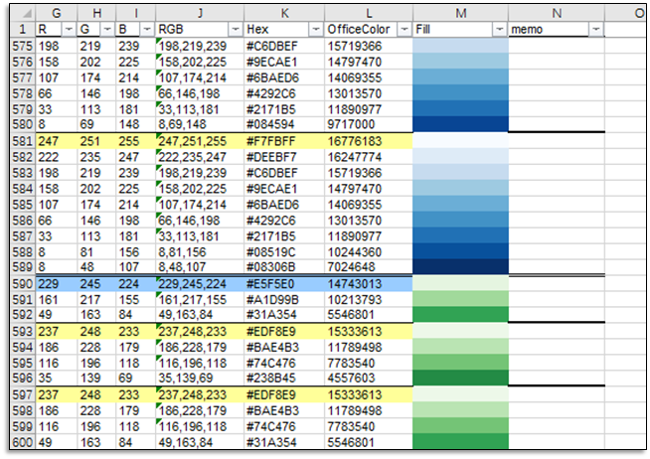Expand the RGB filter dropdown arrow
Image resolution: width=650 pixels, height=459 pixels.
[236, 30]
